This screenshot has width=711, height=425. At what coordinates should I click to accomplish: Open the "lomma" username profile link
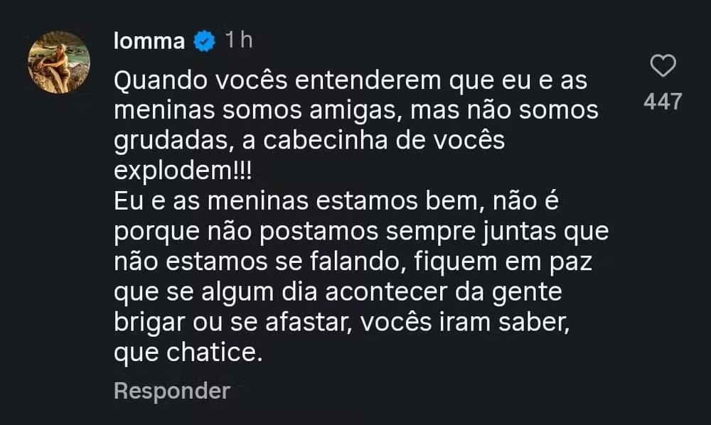(x=149, y=42)
